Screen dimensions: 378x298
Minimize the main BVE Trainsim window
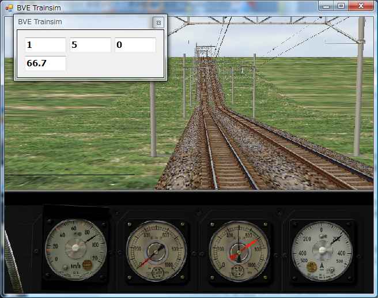(326, 6)
